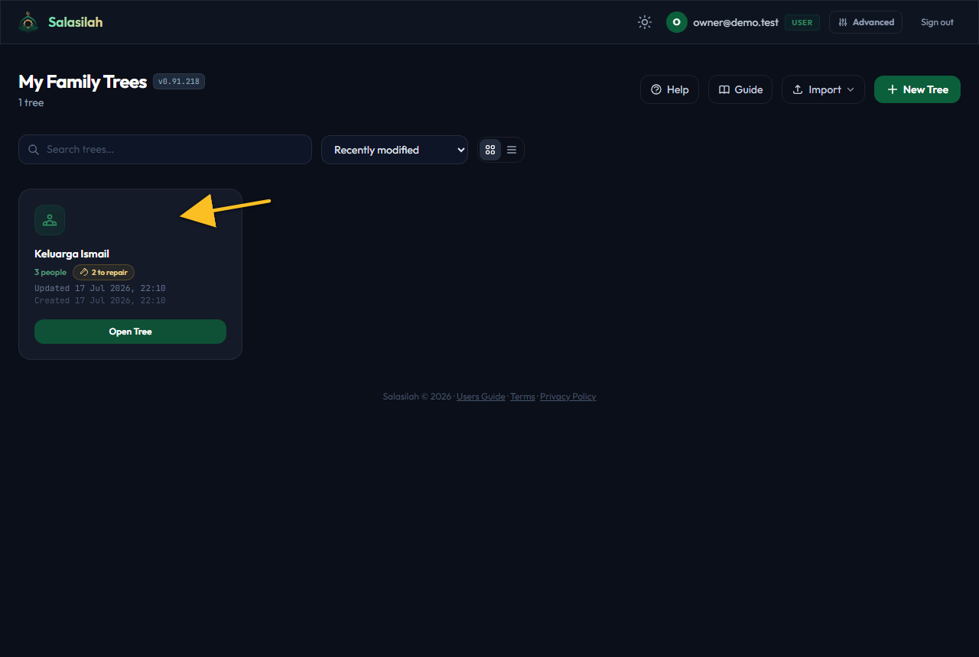Open the Guide book button

pos(740,89)
